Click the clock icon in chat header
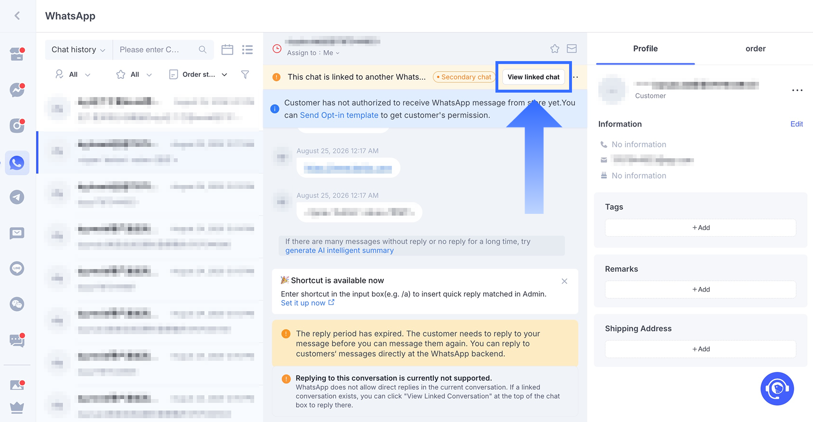 coord(277,48)
